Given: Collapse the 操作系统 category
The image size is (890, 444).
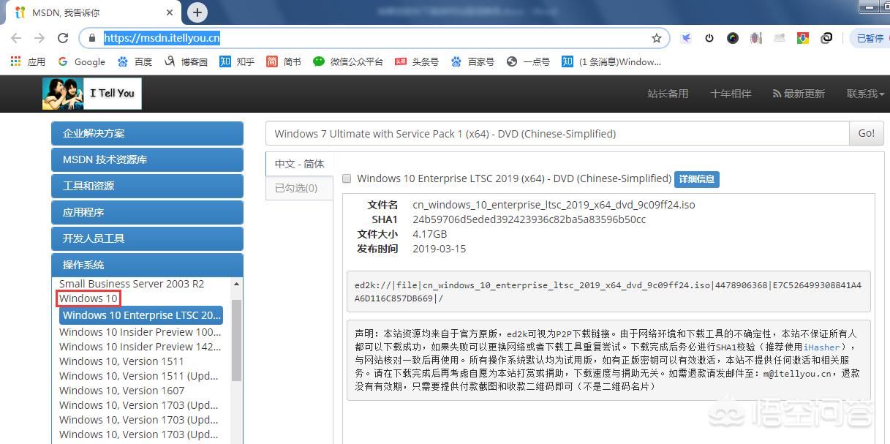Looking at the screenshot, I should pyautogui.click(x=147, y=265).
